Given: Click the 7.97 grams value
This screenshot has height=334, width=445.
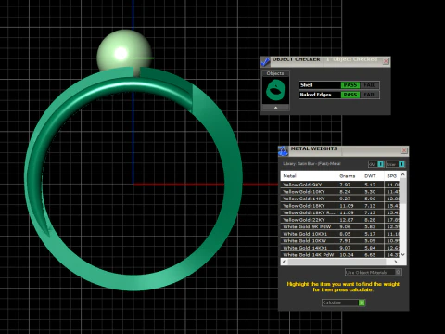Looking at the screenshot, I should click(x=345, y=185).
